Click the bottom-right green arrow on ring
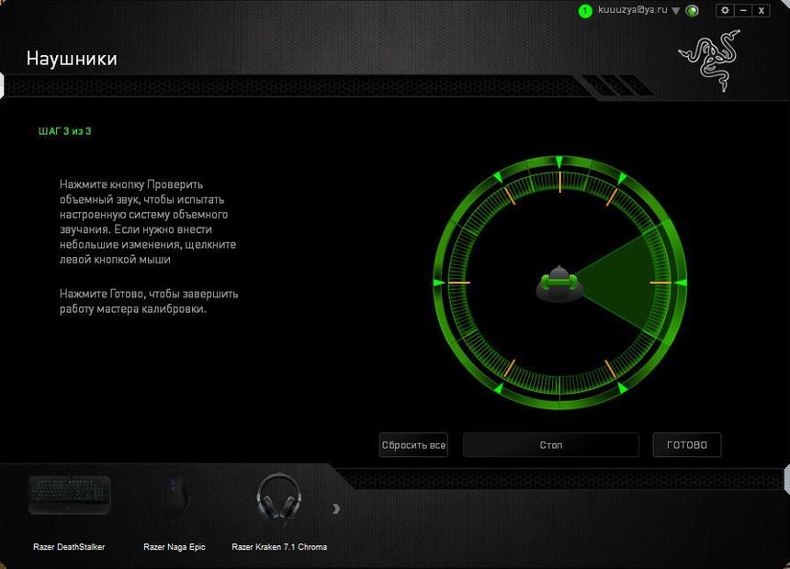 coord(621,388)
